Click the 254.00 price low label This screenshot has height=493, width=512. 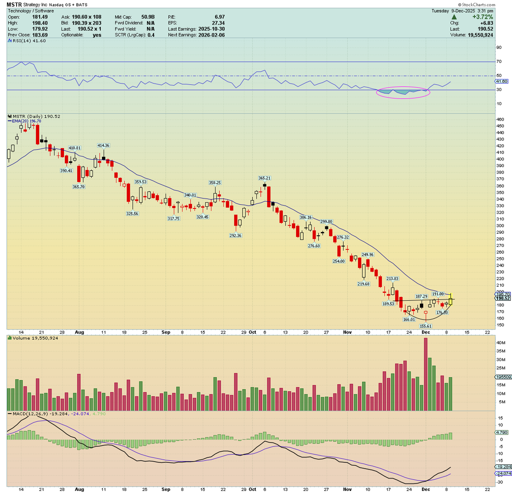[x=339, y=261]
